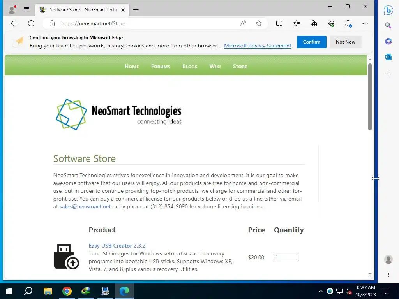
Task: Click the NeoSmart Technologies logo
Action: (118, 114)
